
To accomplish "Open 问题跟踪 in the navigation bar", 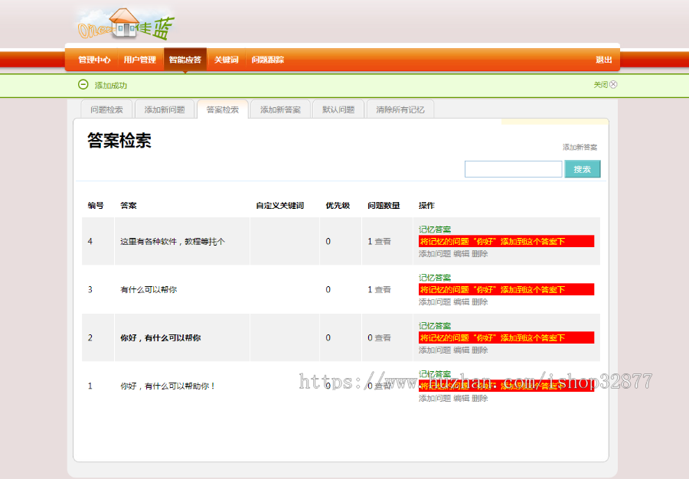I will tap(268, 60).
